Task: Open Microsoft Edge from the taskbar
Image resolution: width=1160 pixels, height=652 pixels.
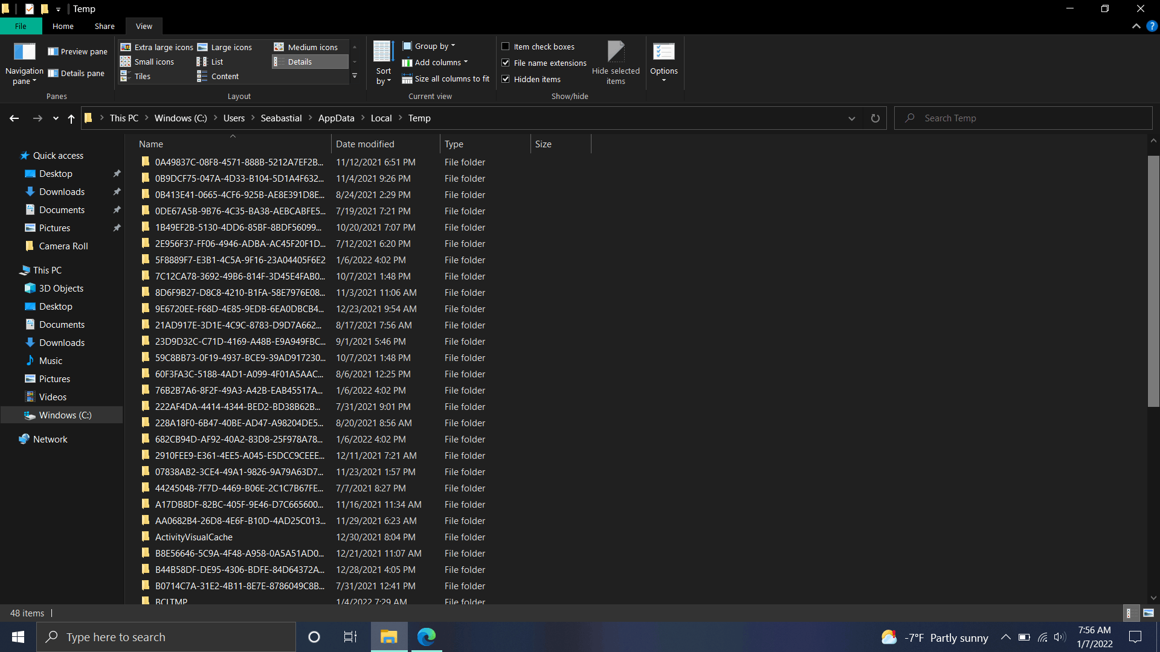Action: pyautogui.click(x=426, y=637)
